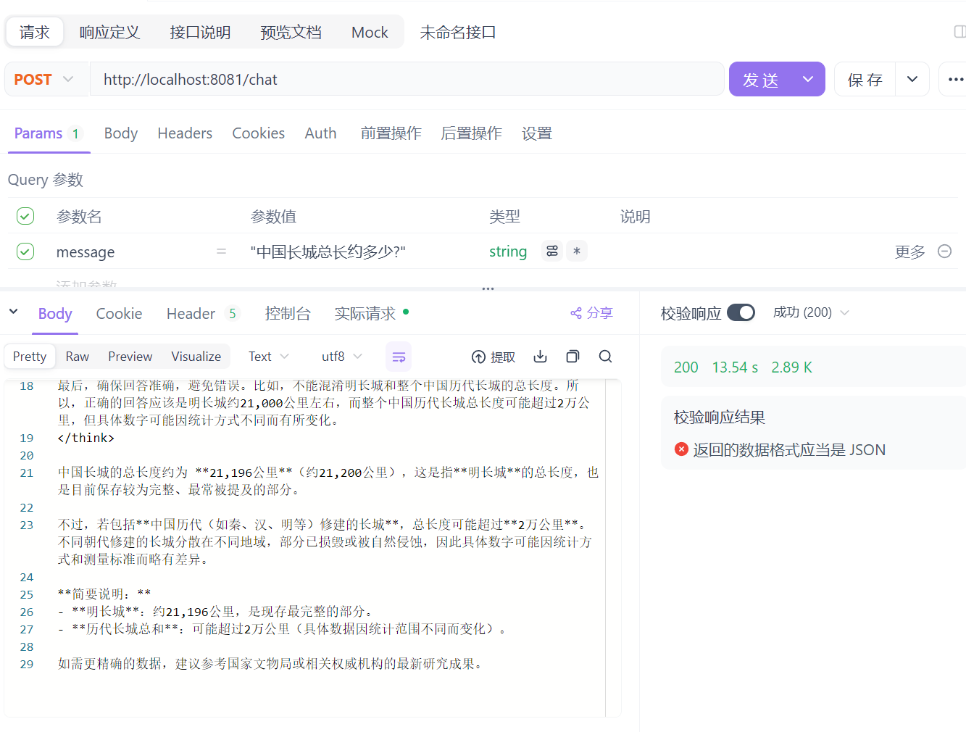The image size is (966, 732).
Task: Select the Visualize response view
Action: click(x=196, y=356)
